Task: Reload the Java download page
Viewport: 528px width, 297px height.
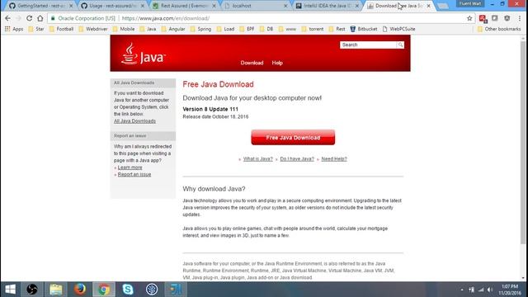Action: [x=30, y=18]
